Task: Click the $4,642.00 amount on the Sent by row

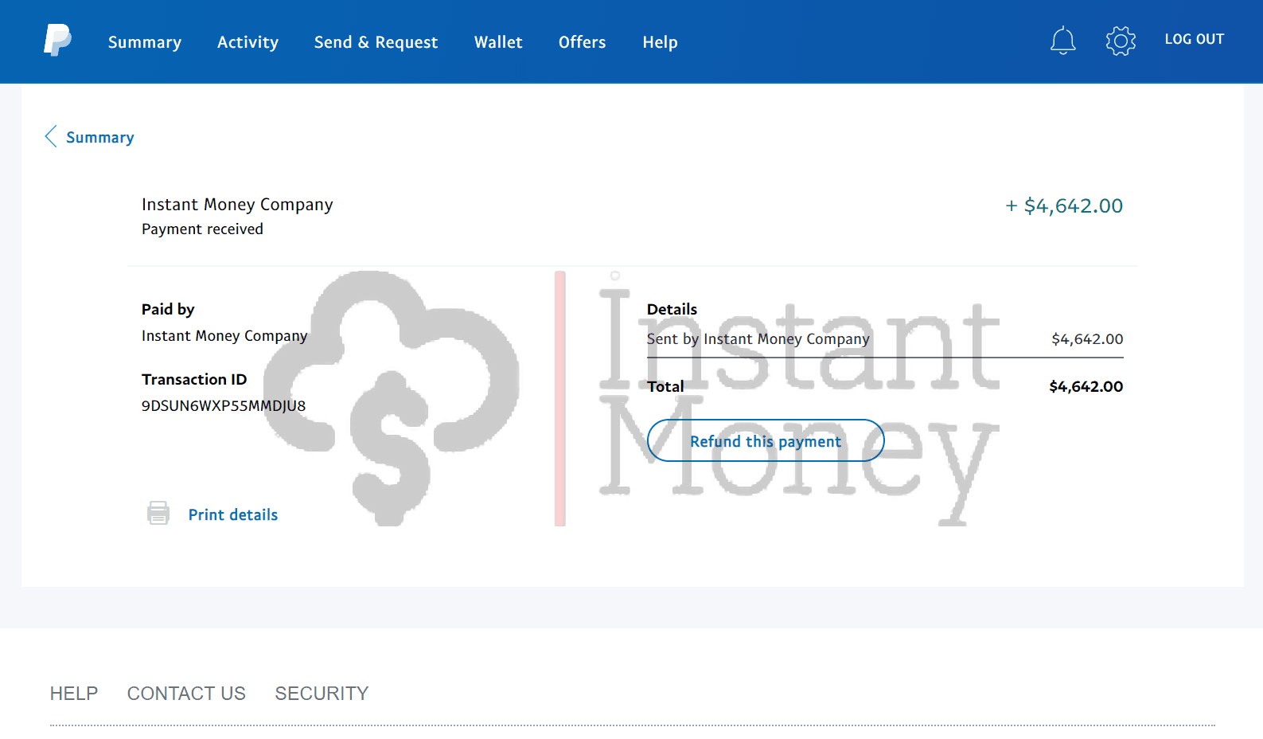Action: 1087,339
